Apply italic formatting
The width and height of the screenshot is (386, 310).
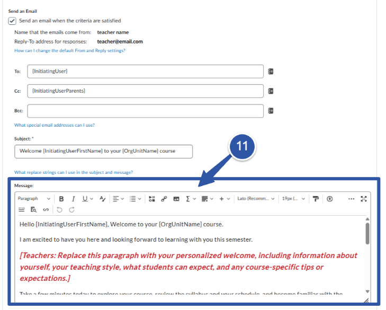click(x=73, y=199)
